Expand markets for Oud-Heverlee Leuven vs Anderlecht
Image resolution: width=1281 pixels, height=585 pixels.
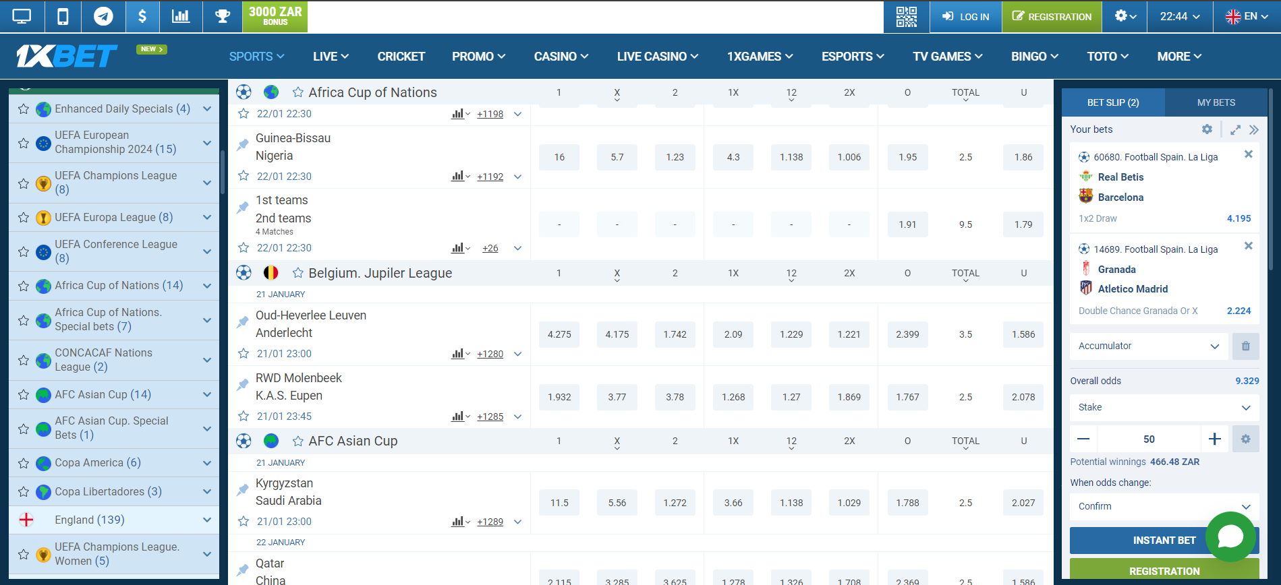tap(517, 354)
